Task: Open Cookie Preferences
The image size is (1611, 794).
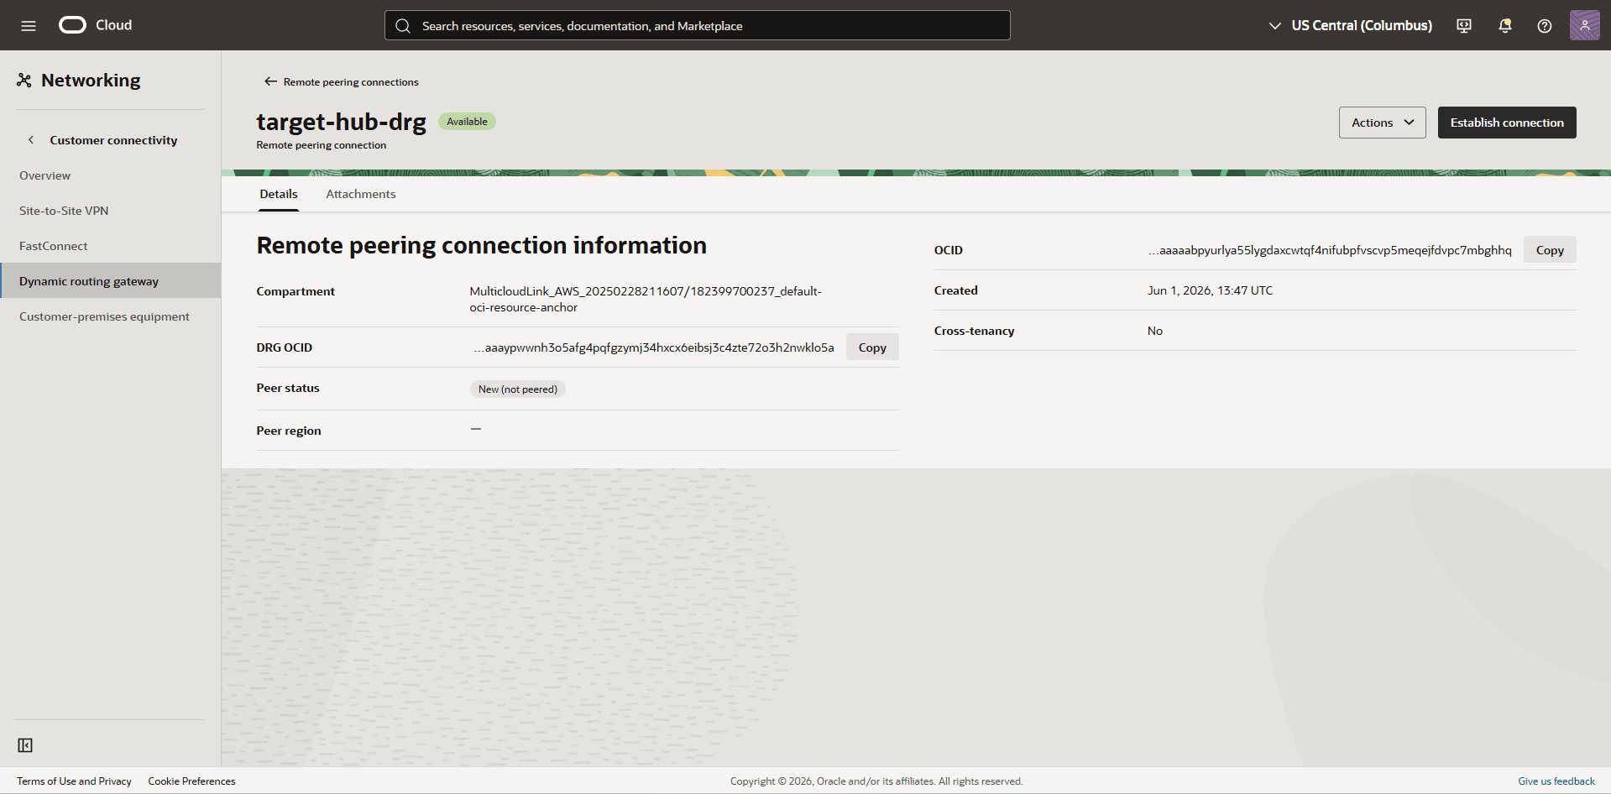Action: point(192,781)
